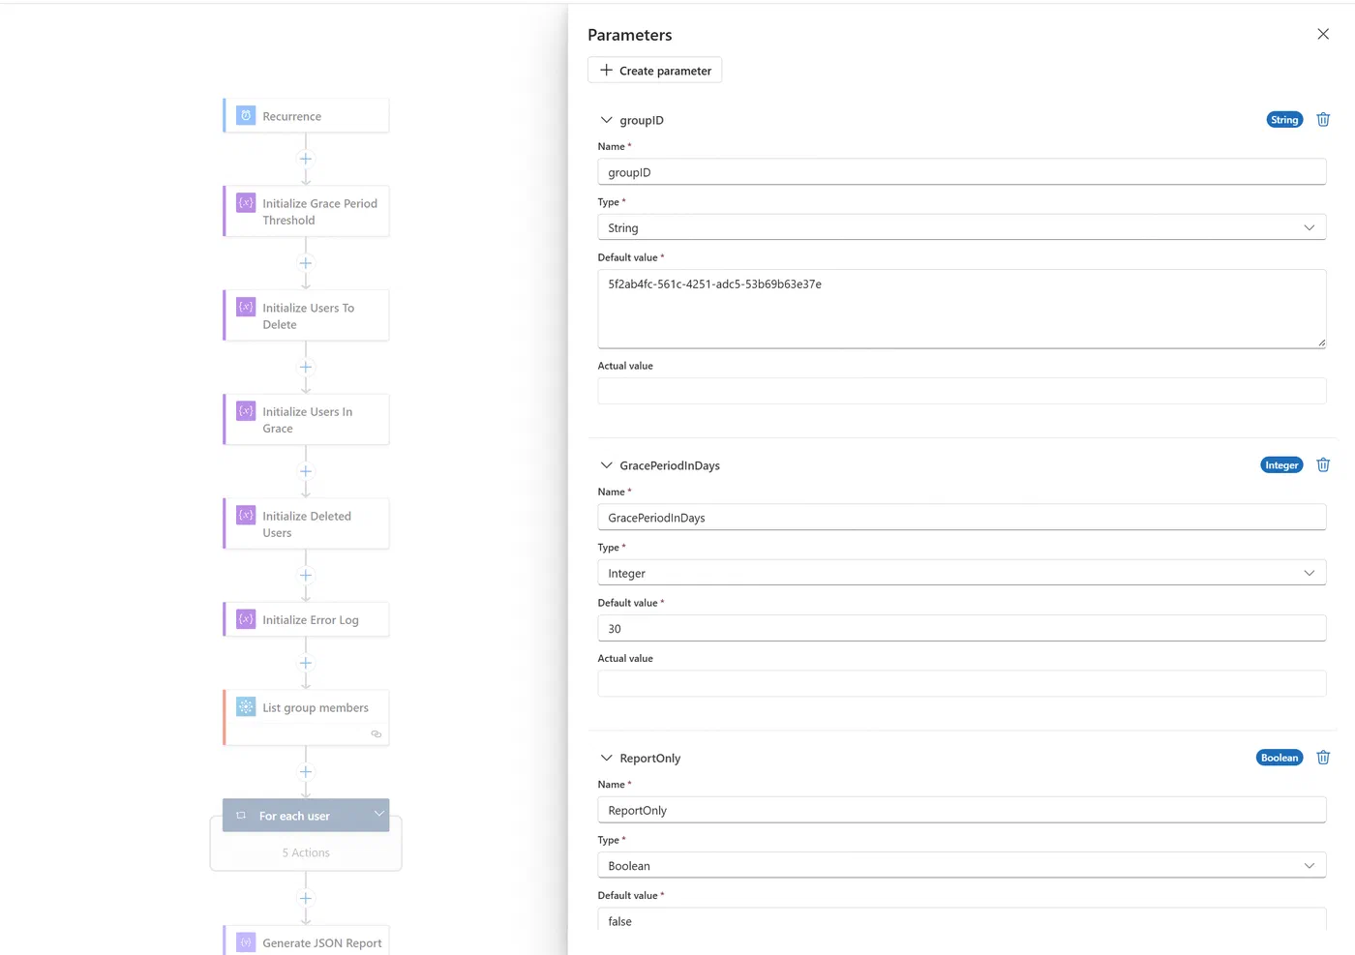1355x955 pixels.
Task: Delete the GracePeriodInDays parameter with trash icon
Action: tap(1323, 465)
